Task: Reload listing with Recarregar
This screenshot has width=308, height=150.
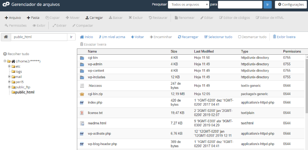Action: click(x=188, y=37)
